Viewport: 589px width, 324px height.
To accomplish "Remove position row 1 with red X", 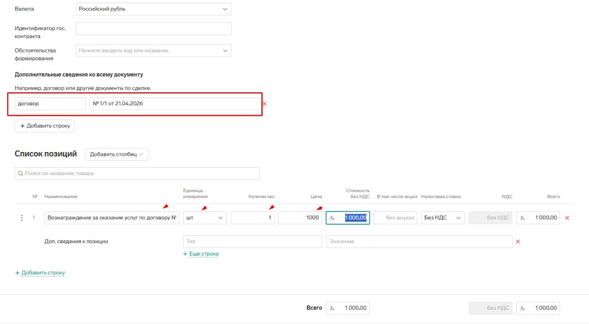I will pos(567,218).
